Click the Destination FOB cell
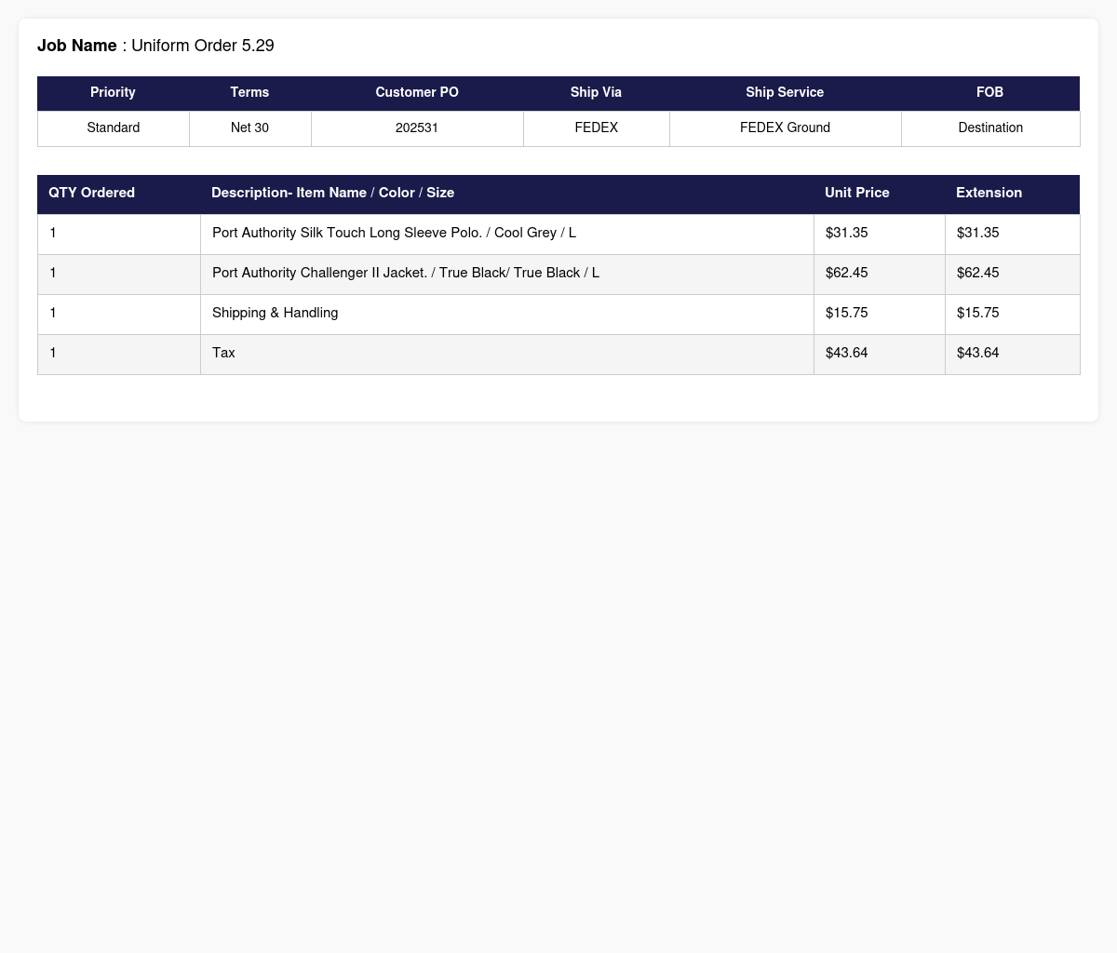1117x953 pixels. pyautogui.click(x=990, y=128)
